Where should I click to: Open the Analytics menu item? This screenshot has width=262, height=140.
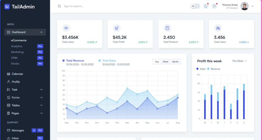17,46
